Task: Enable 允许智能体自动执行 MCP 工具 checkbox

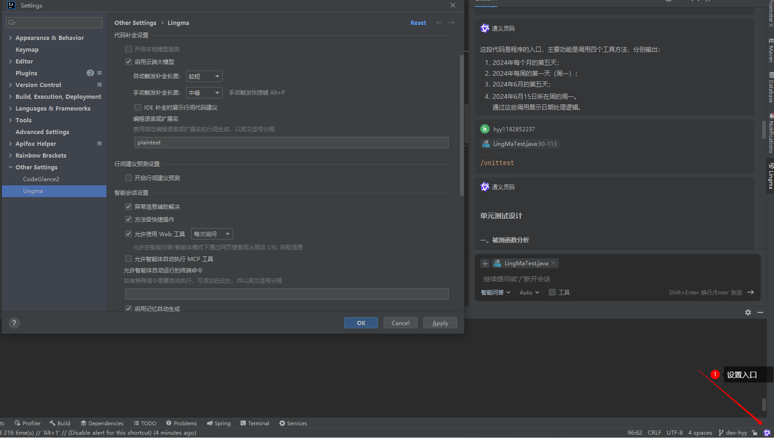Action: click(x=129, y=259)
